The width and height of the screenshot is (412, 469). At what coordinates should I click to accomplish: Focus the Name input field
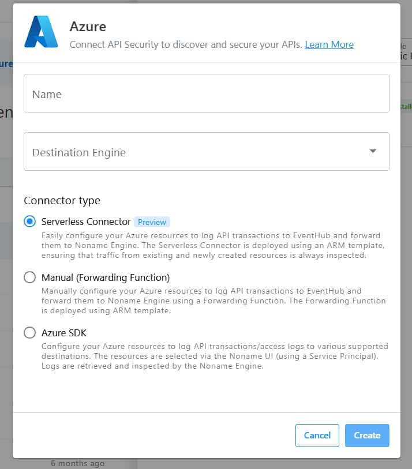pos(206,93)
